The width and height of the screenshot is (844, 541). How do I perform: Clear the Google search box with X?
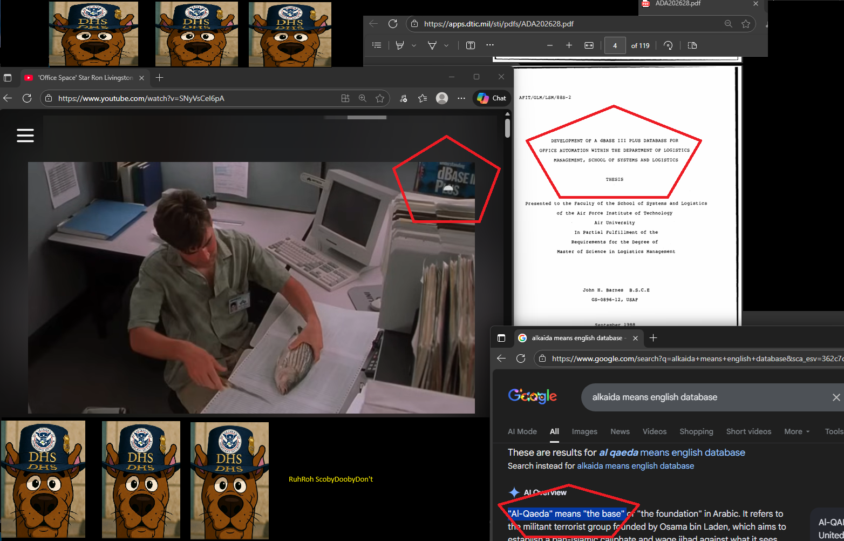836,397
